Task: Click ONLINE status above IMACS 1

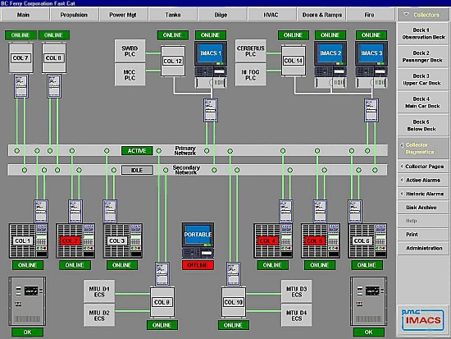Action: pos(211,35)
